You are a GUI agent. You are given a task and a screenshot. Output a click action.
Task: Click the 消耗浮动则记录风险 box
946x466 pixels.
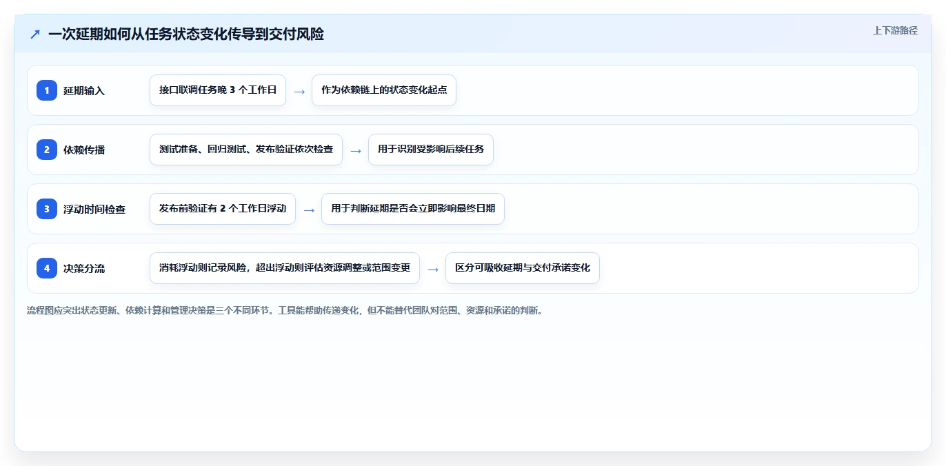point(285,268)
